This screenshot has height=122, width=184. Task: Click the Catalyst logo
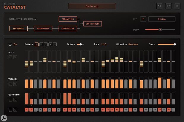coord(15,6)
